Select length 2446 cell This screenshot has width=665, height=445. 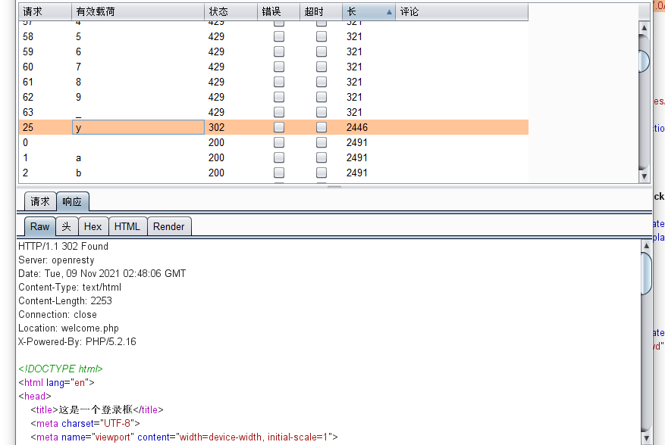(369, 127)
